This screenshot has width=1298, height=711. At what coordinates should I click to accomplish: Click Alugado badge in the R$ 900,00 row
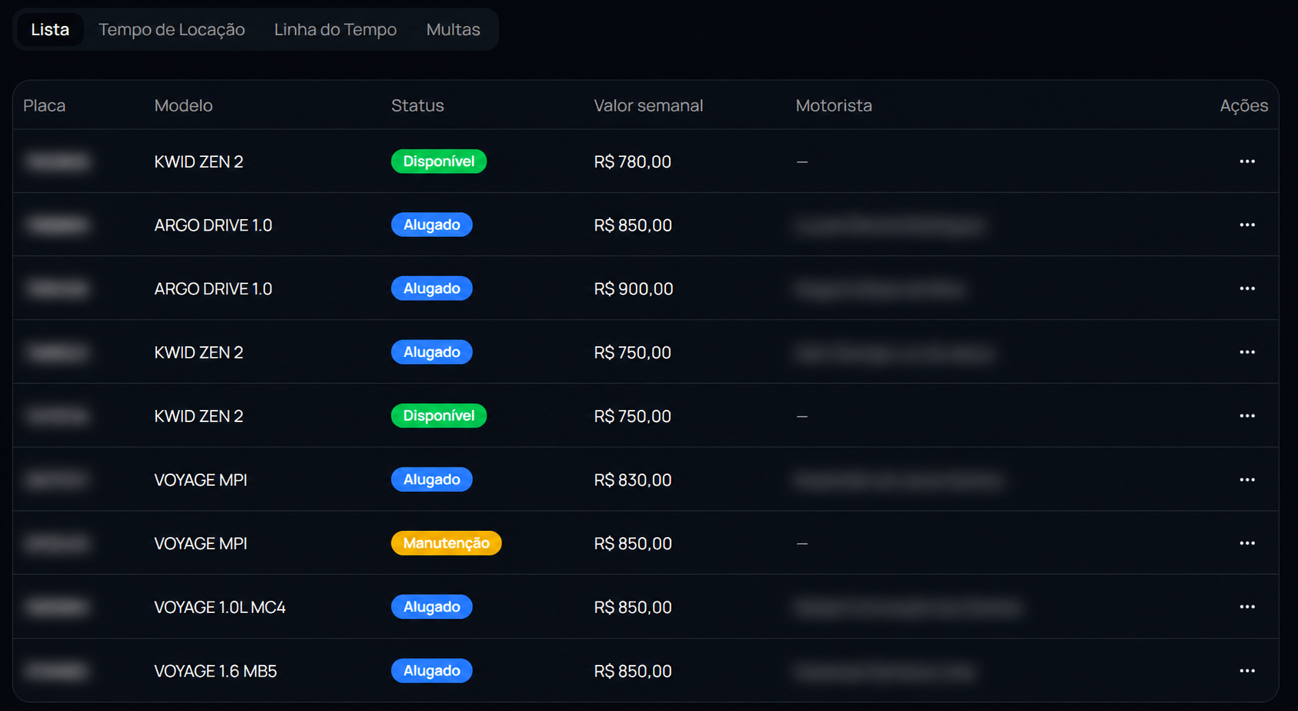(432, 289)
